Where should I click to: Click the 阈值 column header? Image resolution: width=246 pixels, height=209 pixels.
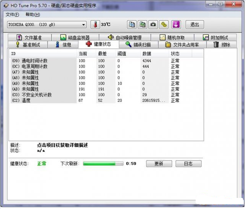[x=128, y=54]
